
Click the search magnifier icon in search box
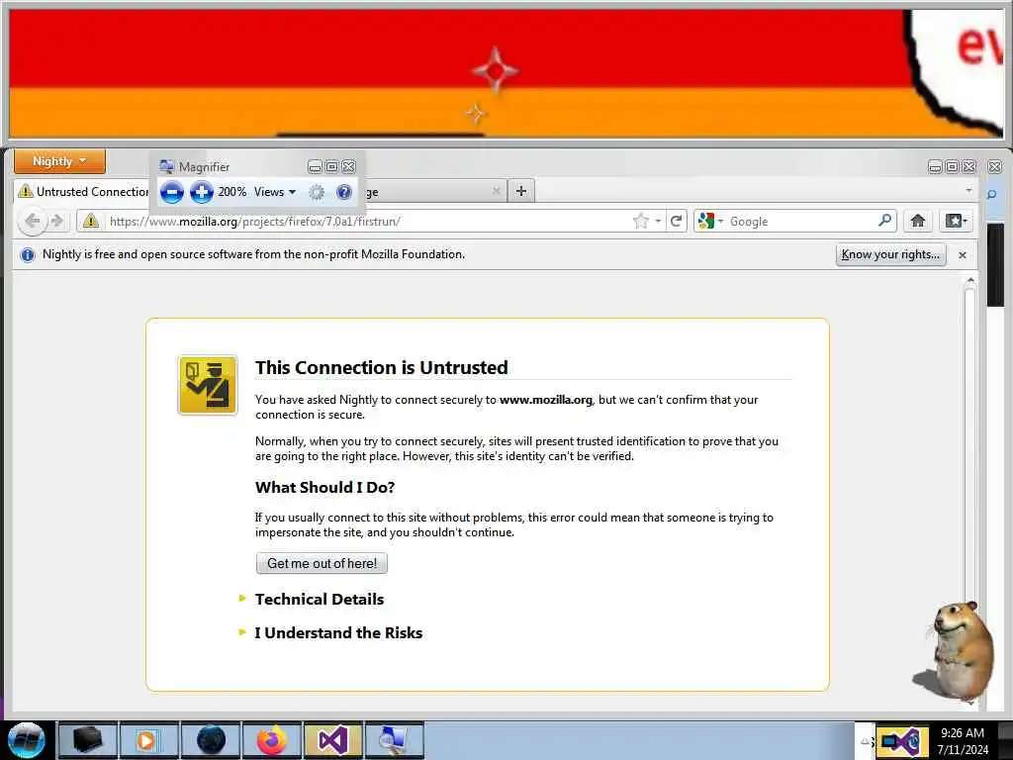click(885, 221)
